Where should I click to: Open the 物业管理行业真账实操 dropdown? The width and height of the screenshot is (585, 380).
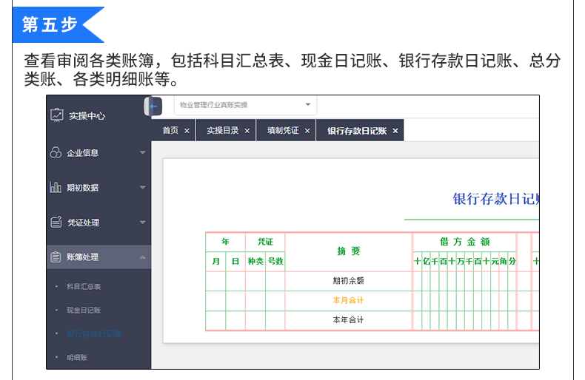click(246, 105)
